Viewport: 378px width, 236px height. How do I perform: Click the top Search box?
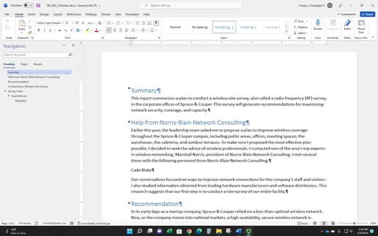[x=191, y=5]
